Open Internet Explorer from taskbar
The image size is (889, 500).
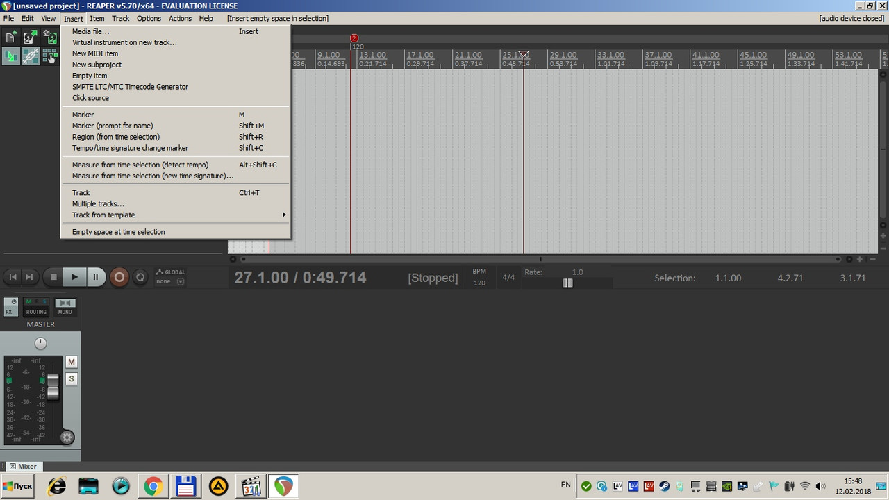click(56, 486)
